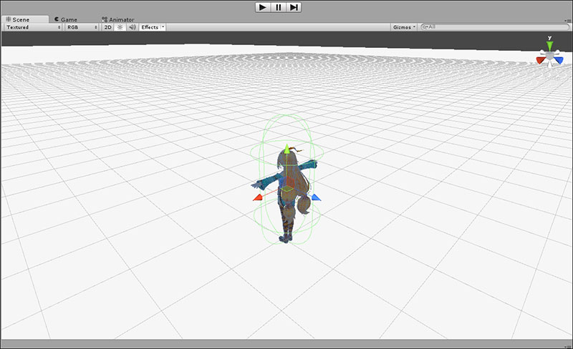Click the green Y-axis move arrow on character

tap(287, 149)
